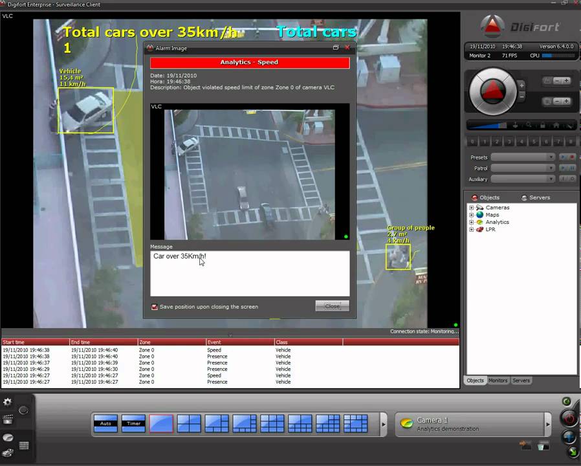Expand the LPR tree node
Image resolution: width=581 pixels, height=466 pixels.
point(471,230)
